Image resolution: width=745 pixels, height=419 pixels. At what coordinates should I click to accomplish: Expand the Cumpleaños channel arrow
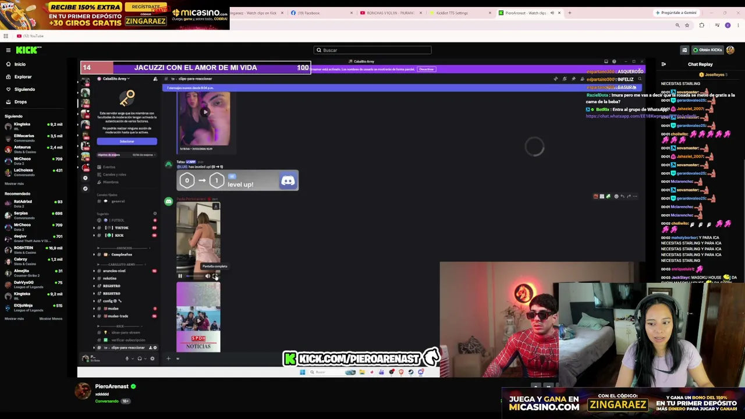pos(94,254)
